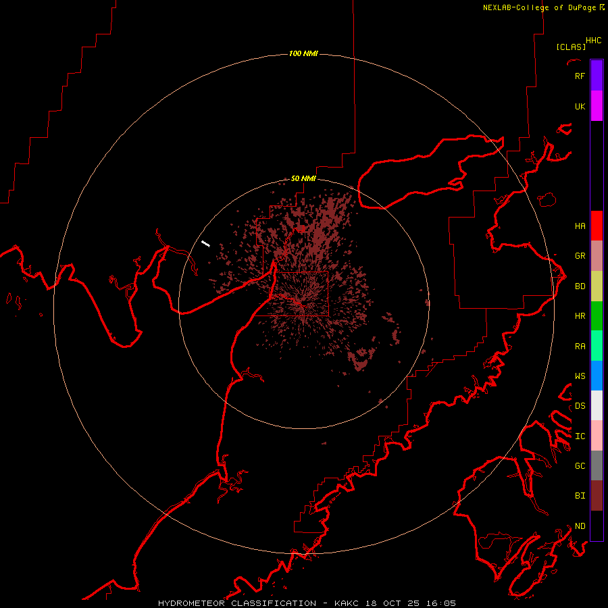
Task: Select the GR dusty pink legend swatch
Action: tap(597, 256)
